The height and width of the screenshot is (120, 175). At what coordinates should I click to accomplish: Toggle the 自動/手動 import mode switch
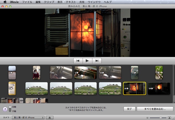(x=10, y=109)
